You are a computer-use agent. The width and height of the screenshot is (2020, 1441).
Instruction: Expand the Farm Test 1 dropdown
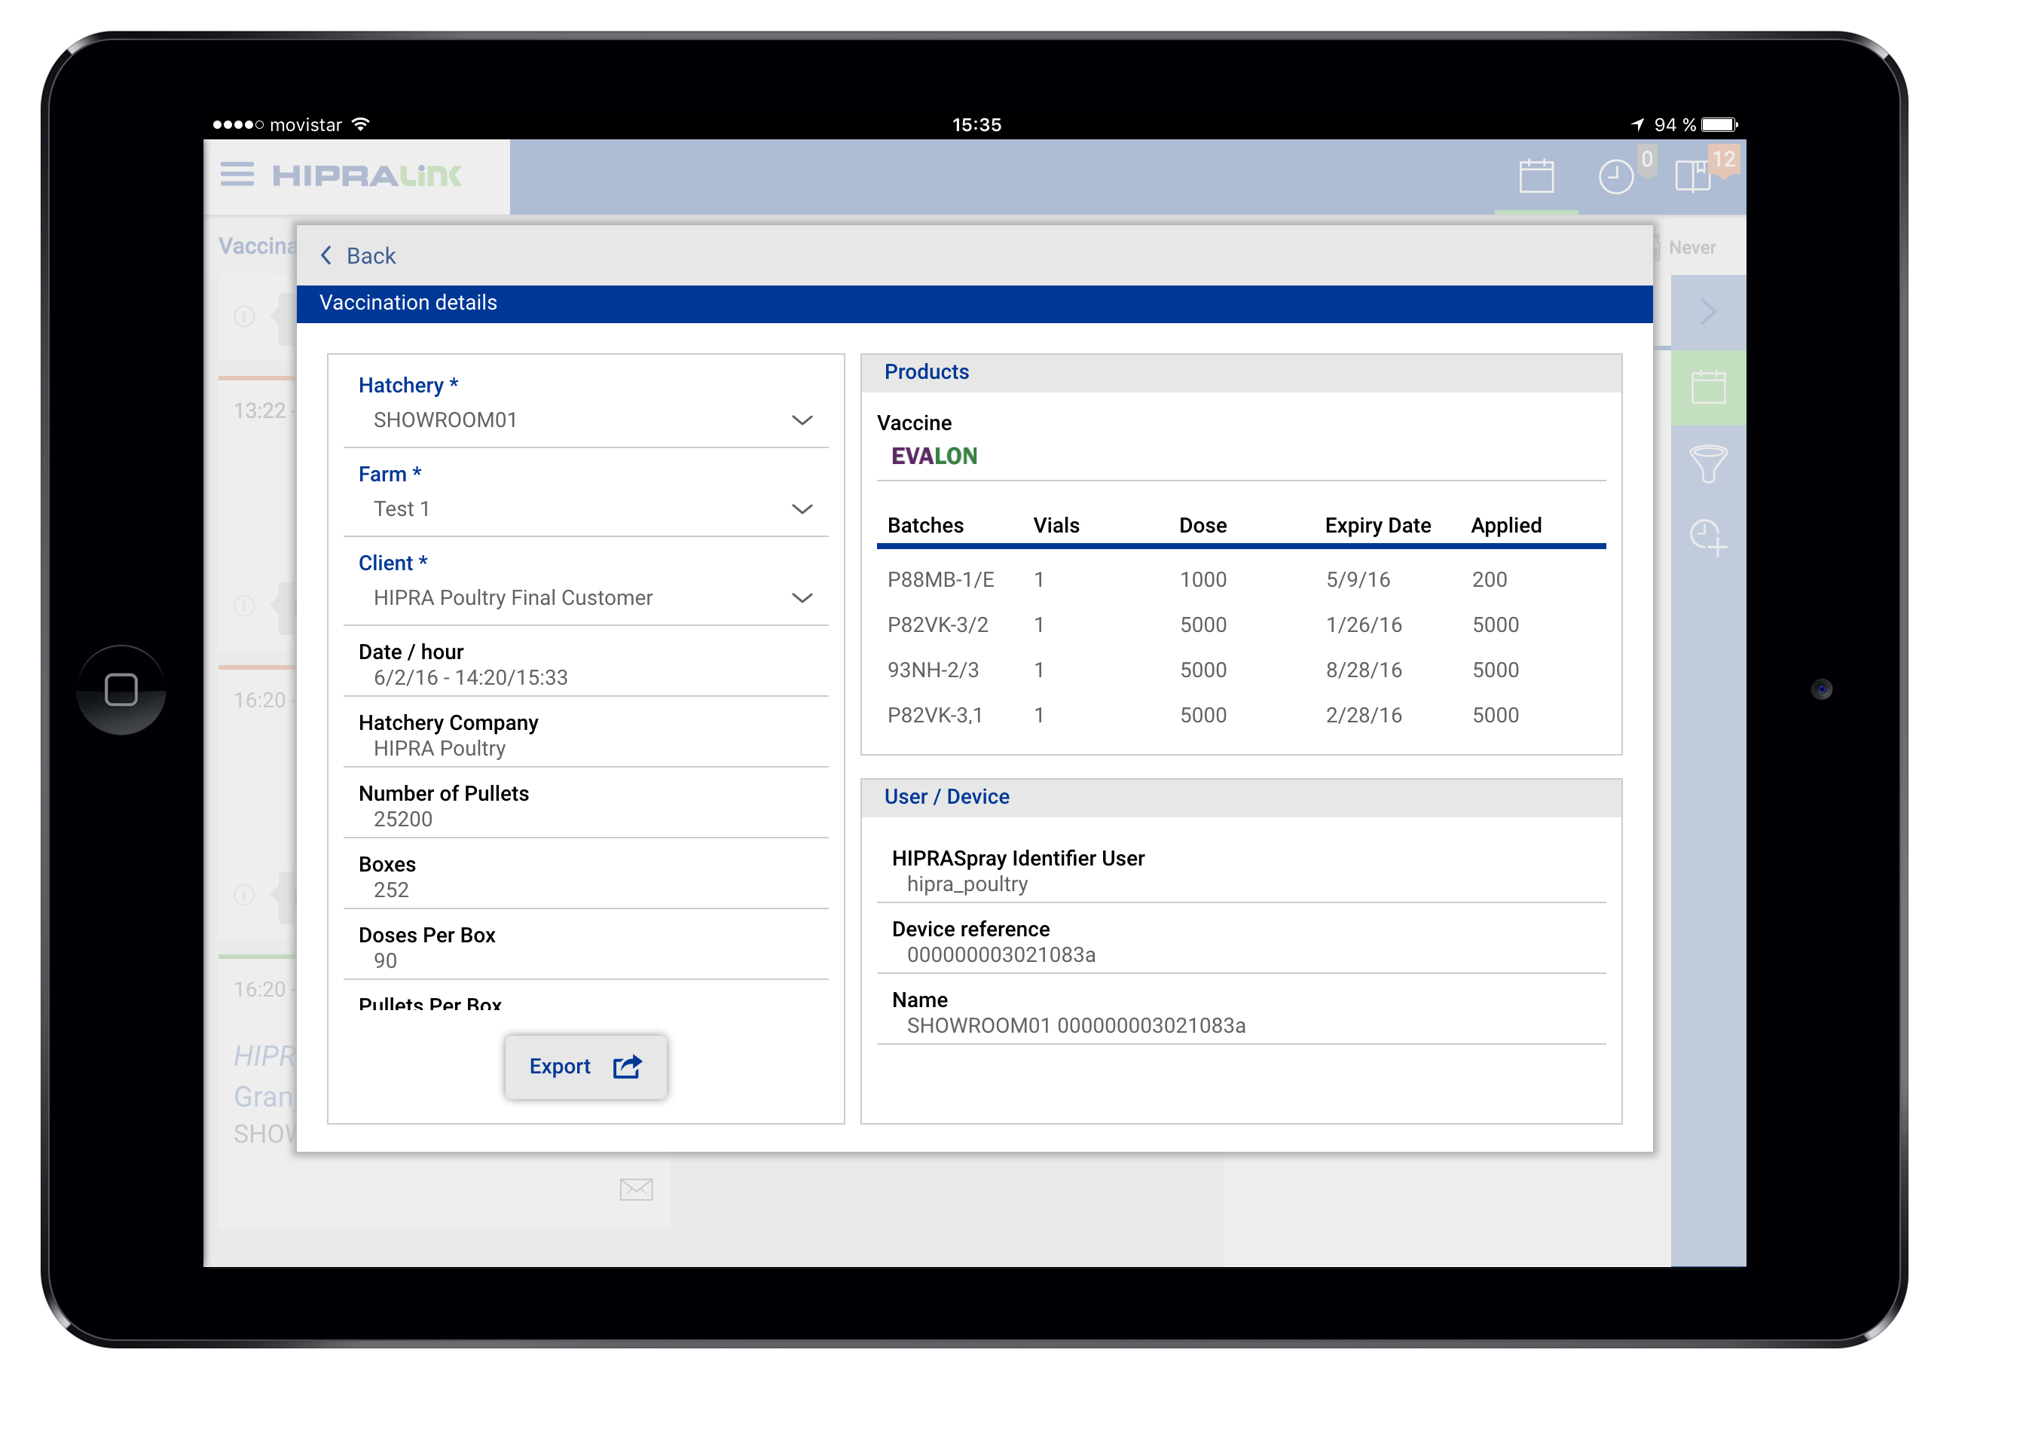tap(802, 508)
